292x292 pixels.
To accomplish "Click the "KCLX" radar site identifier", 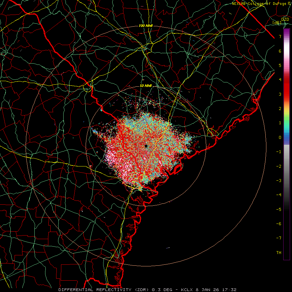I will [x=187, y=290].
